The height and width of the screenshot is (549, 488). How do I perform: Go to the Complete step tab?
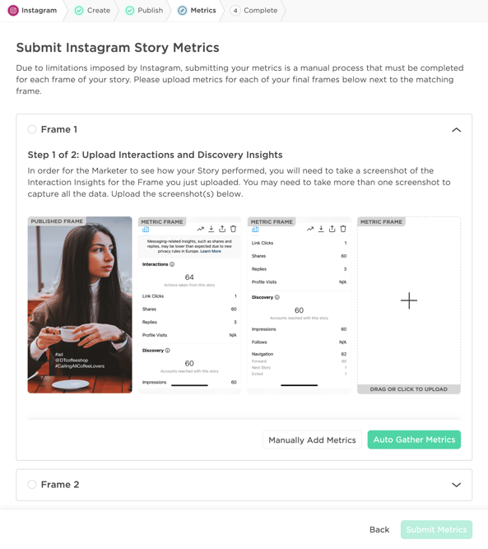pyautogui.click(x=253, y=11)
